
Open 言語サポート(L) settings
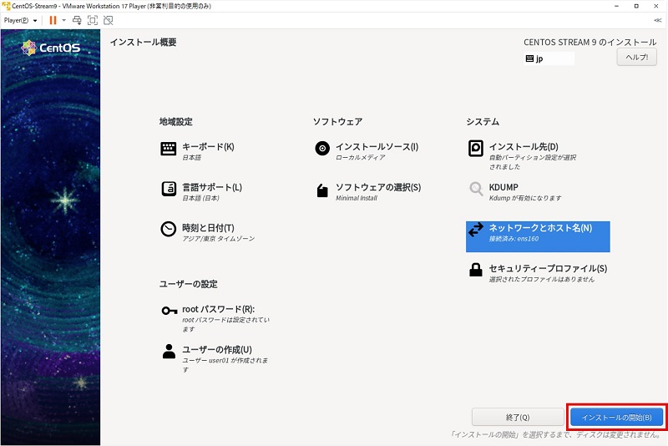point(201,191)
